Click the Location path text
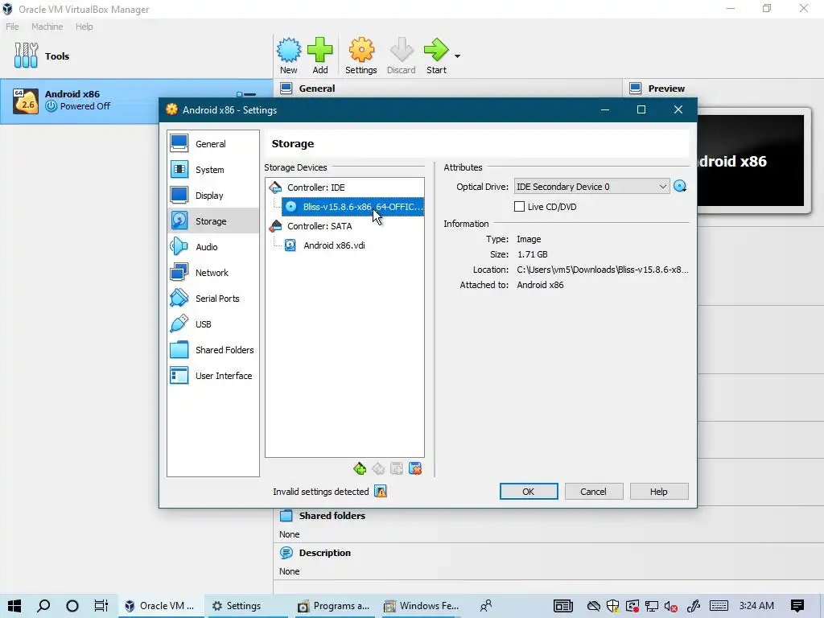This screenshot has width=824, height=618. coord(602,270)
